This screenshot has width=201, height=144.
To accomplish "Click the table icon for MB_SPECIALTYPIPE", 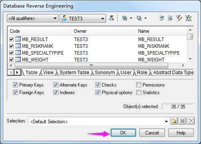I will 18,53.
